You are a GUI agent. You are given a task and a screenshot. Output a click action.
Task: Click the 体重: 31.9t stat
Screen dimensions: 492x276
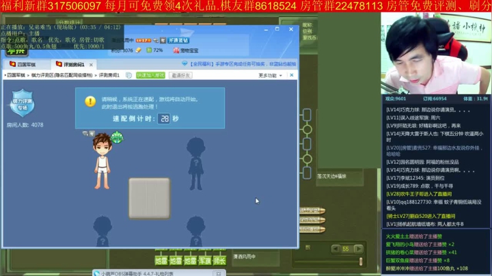pos(476,98)
